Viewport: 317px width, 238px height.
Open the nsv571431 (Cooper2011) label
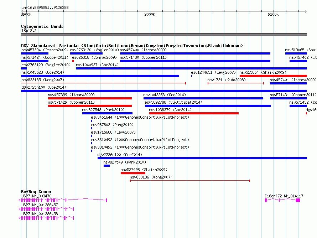click(293, 95)
